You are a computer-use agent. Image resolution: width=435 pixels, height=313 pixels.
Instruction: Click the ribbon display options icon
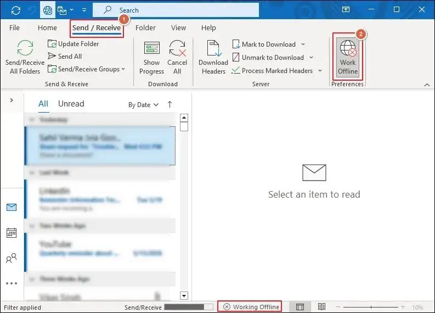pyautogui.click(x=346, y=10)
